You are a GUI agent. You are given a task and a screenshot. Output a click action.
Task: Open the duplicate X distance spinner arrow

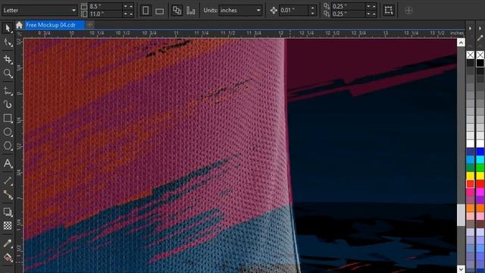click(x=368, y=6)
